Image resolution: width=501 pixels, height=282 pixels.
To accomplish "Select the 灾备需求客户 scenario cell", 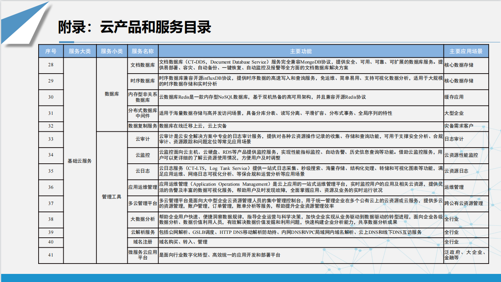I will [459, 126].
